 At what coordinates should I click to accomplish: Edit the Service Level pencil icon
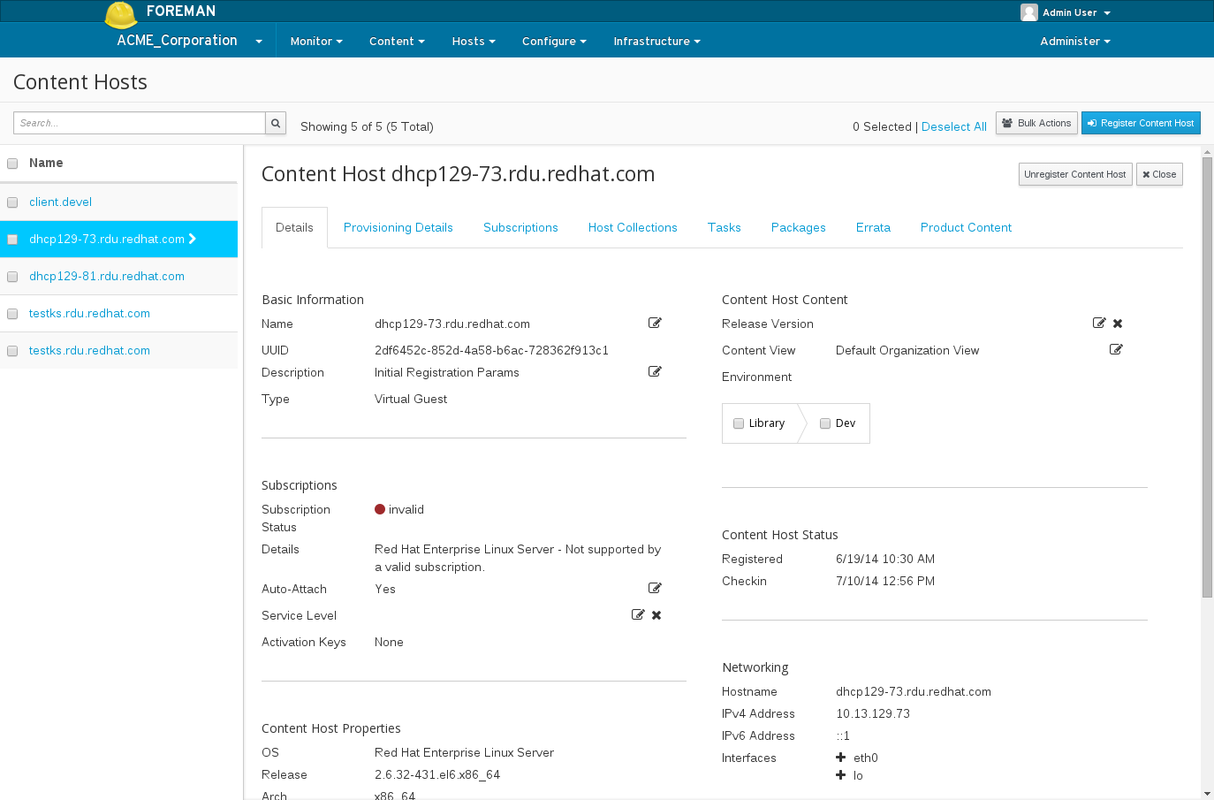click(x=638, y=615)
